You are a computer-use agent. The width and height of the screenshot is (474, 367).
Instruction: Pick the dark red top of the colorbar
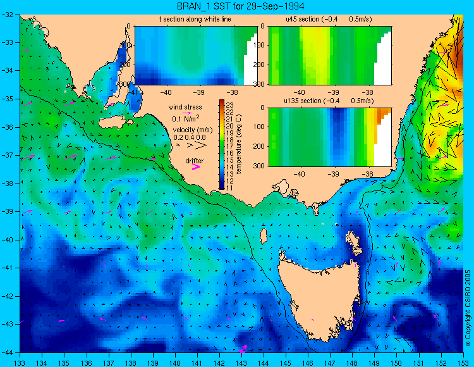[222, 102]
